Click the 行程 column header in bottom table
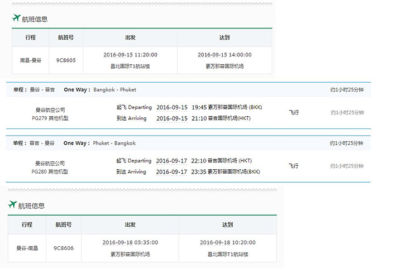Image resolution: width=402 pixels, height=268 pixels. [27, 224]
